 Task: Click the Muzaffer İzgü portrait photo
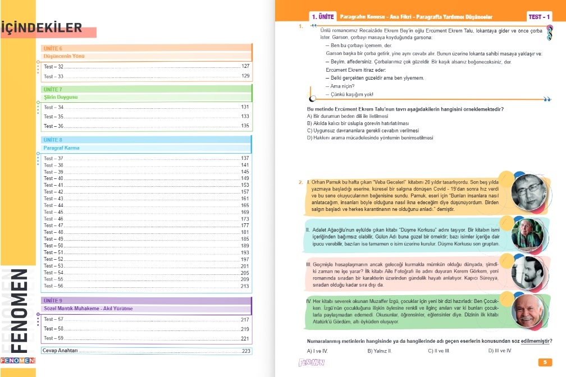pos(527,311)
